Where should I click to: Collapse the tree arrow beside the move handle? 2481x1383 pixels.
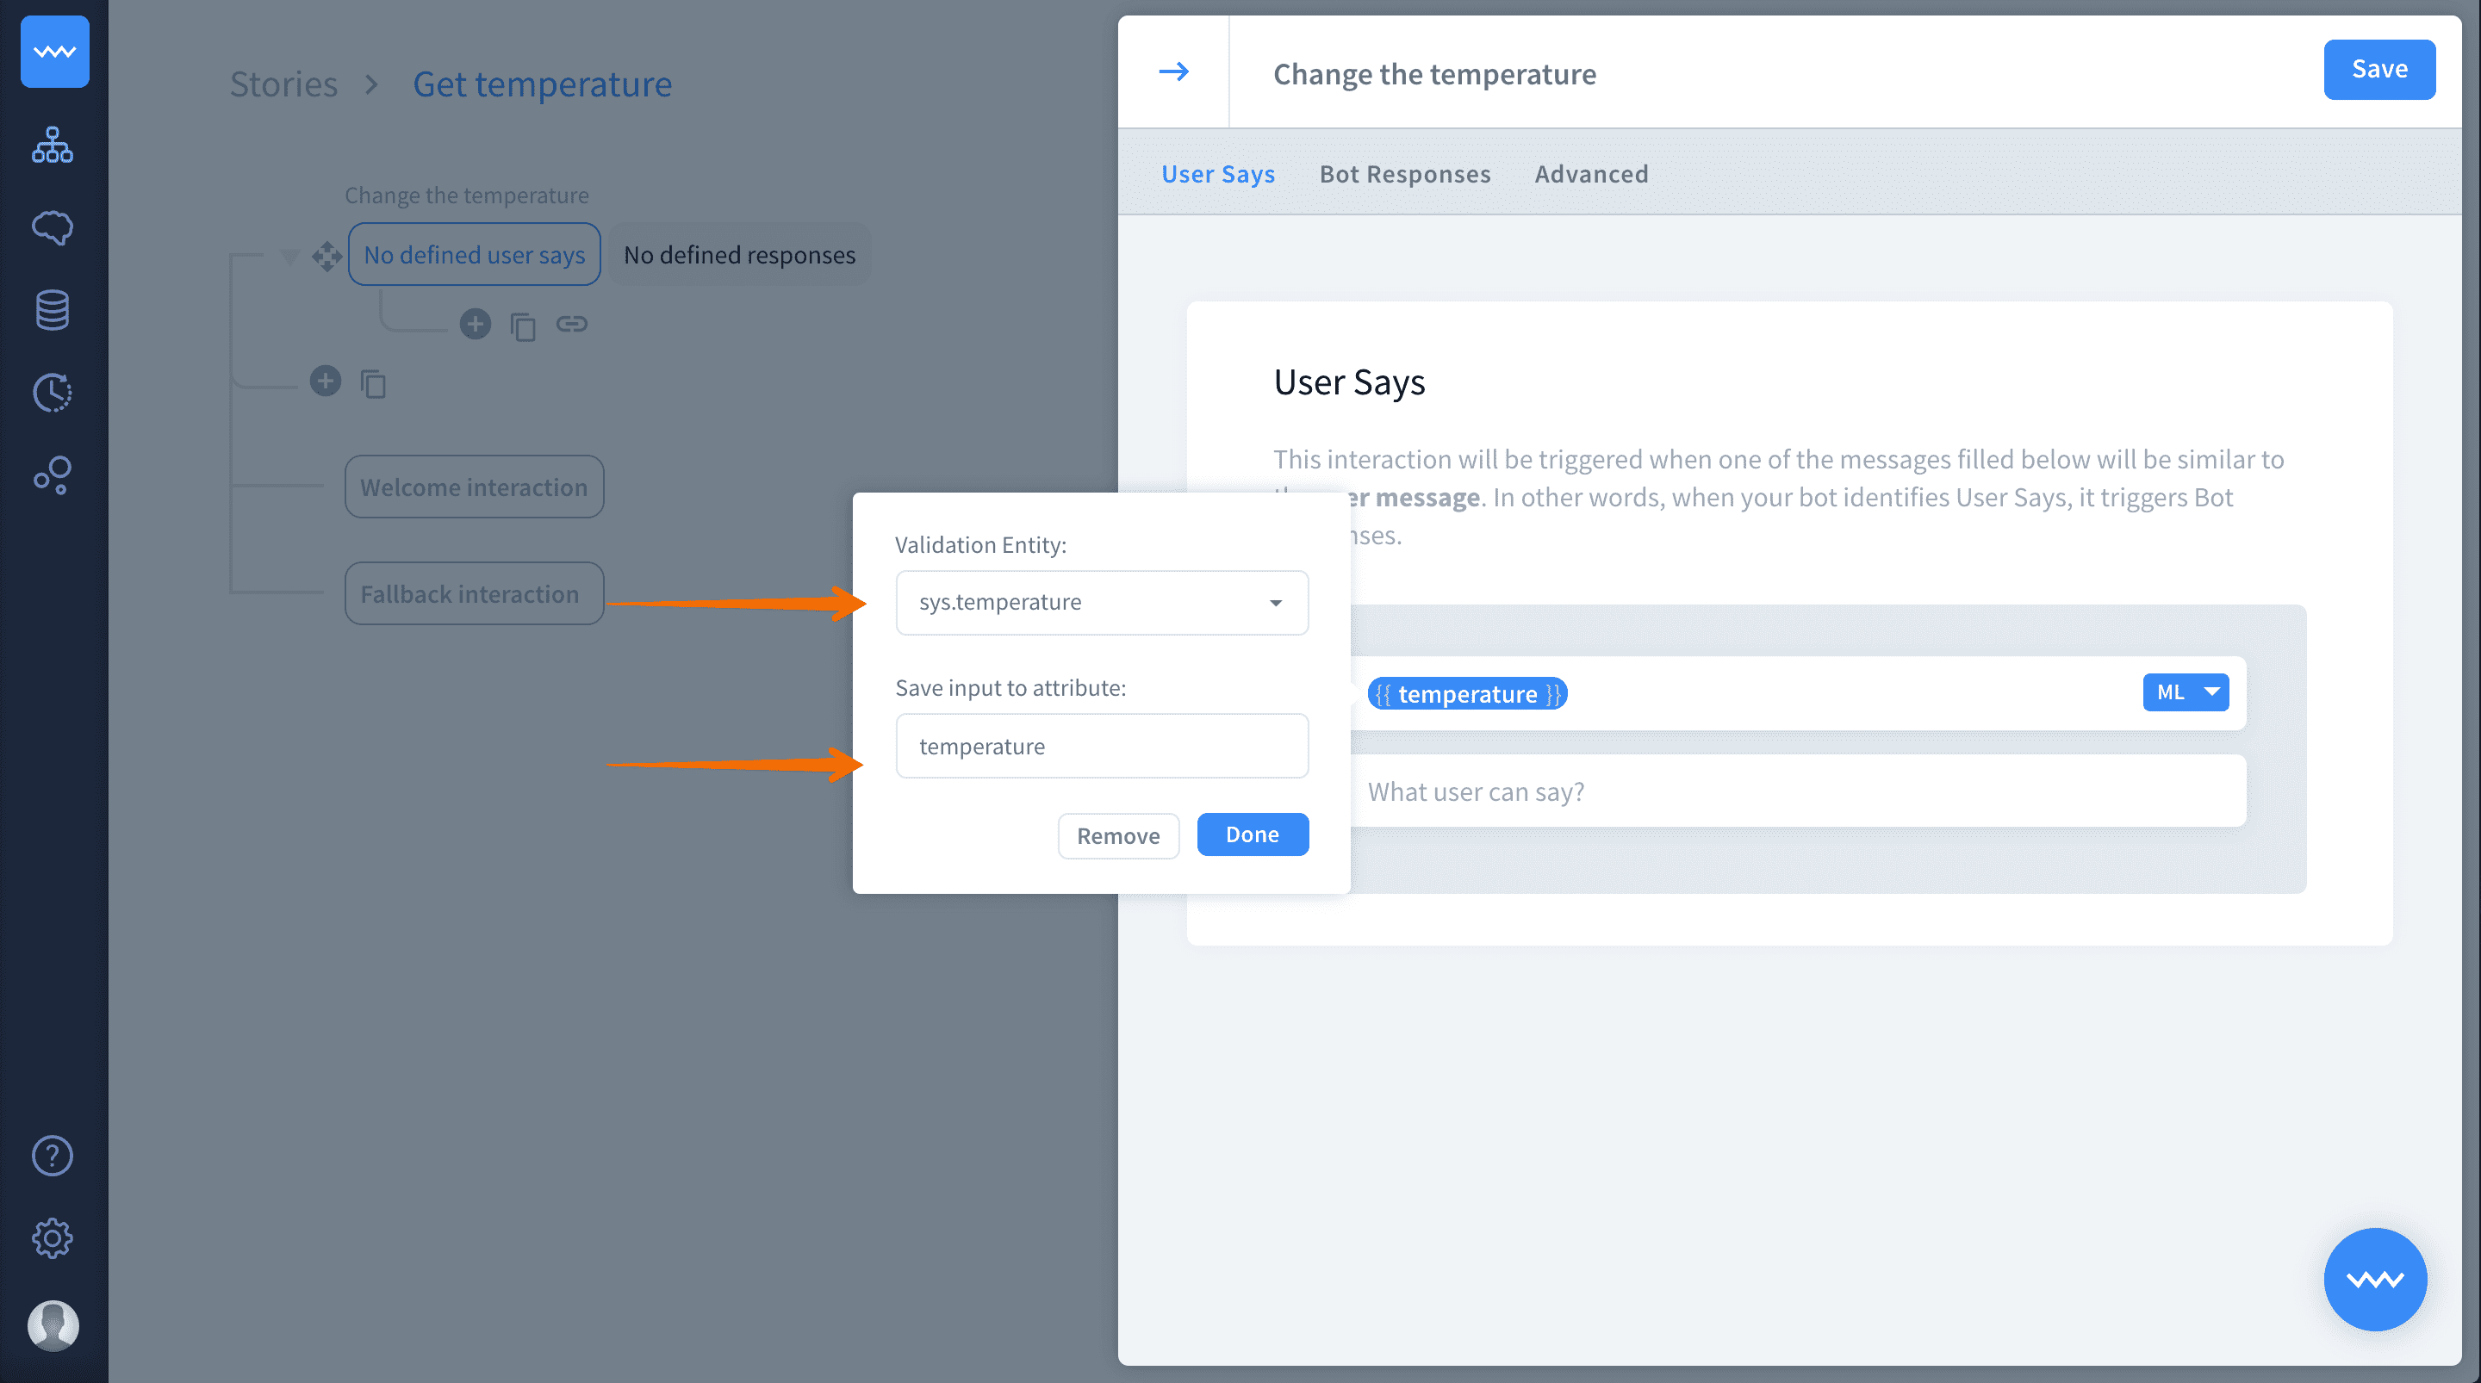click(x=289, y=256)
